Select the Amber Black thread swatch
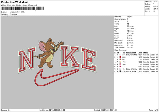 [120, 71]
